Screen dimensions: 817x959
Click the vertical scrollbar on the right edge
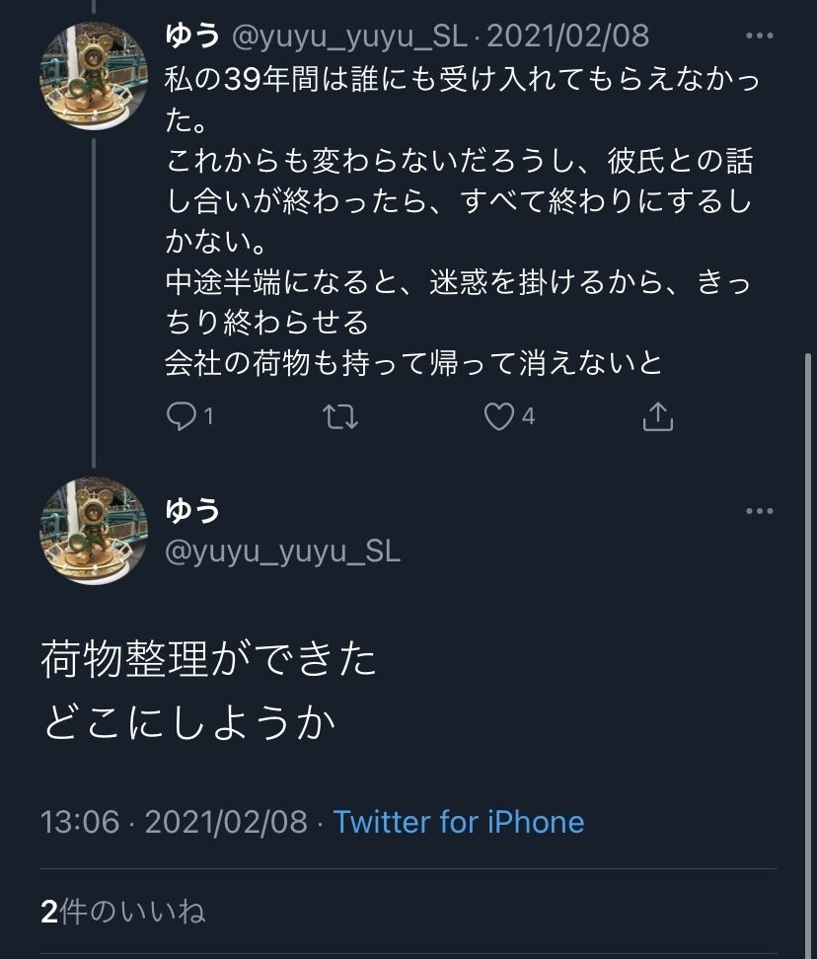pyautogui.click(x=810, y=654)
